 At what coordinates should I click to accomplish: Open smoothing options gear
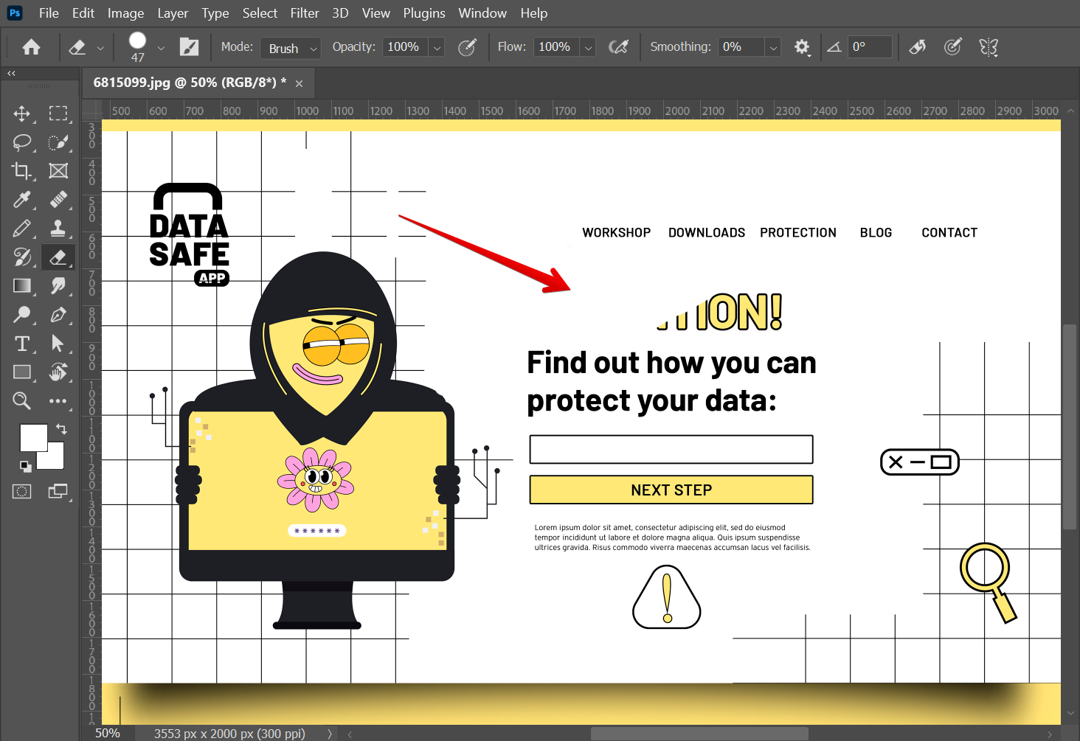[x=802, y=47]
